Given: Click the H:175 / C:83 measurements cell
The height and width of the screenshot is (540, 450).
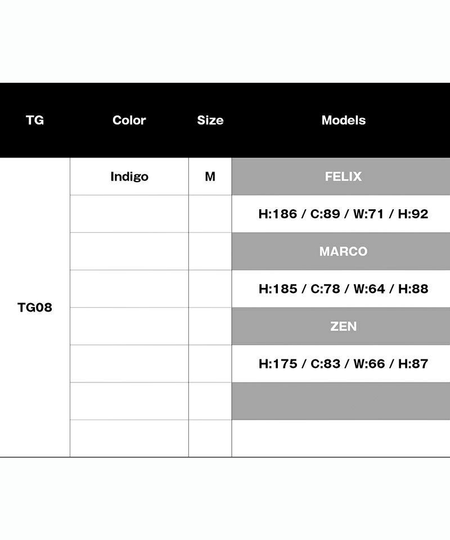Looking at the screenshot, I should [343, 363].
